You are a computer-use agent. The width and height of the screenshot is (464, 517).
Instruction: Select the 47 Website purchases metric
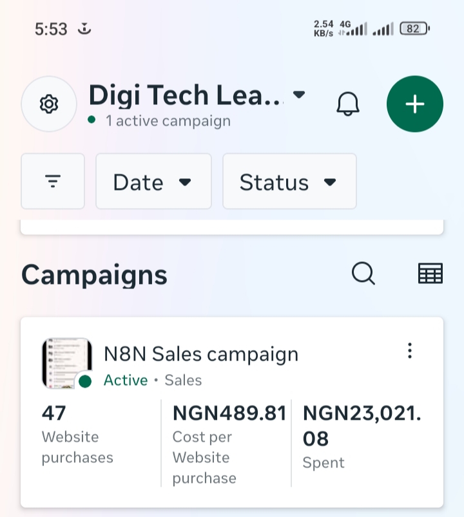pos(77,434)
